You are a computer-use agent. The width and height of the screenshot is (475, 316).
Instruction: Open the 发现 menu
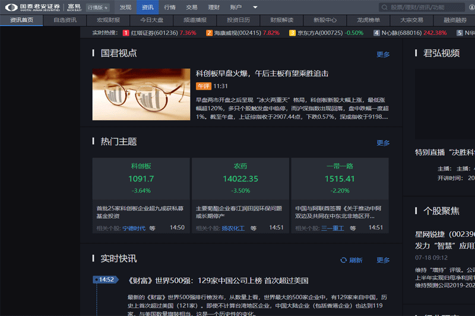(125, 7)
